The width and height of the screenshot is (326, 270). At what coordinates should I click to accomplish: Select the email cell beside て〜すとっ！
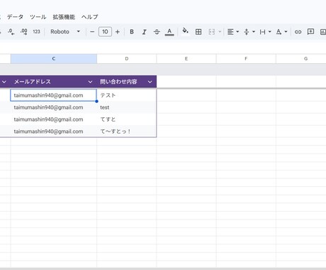click(x=54, y=131)
